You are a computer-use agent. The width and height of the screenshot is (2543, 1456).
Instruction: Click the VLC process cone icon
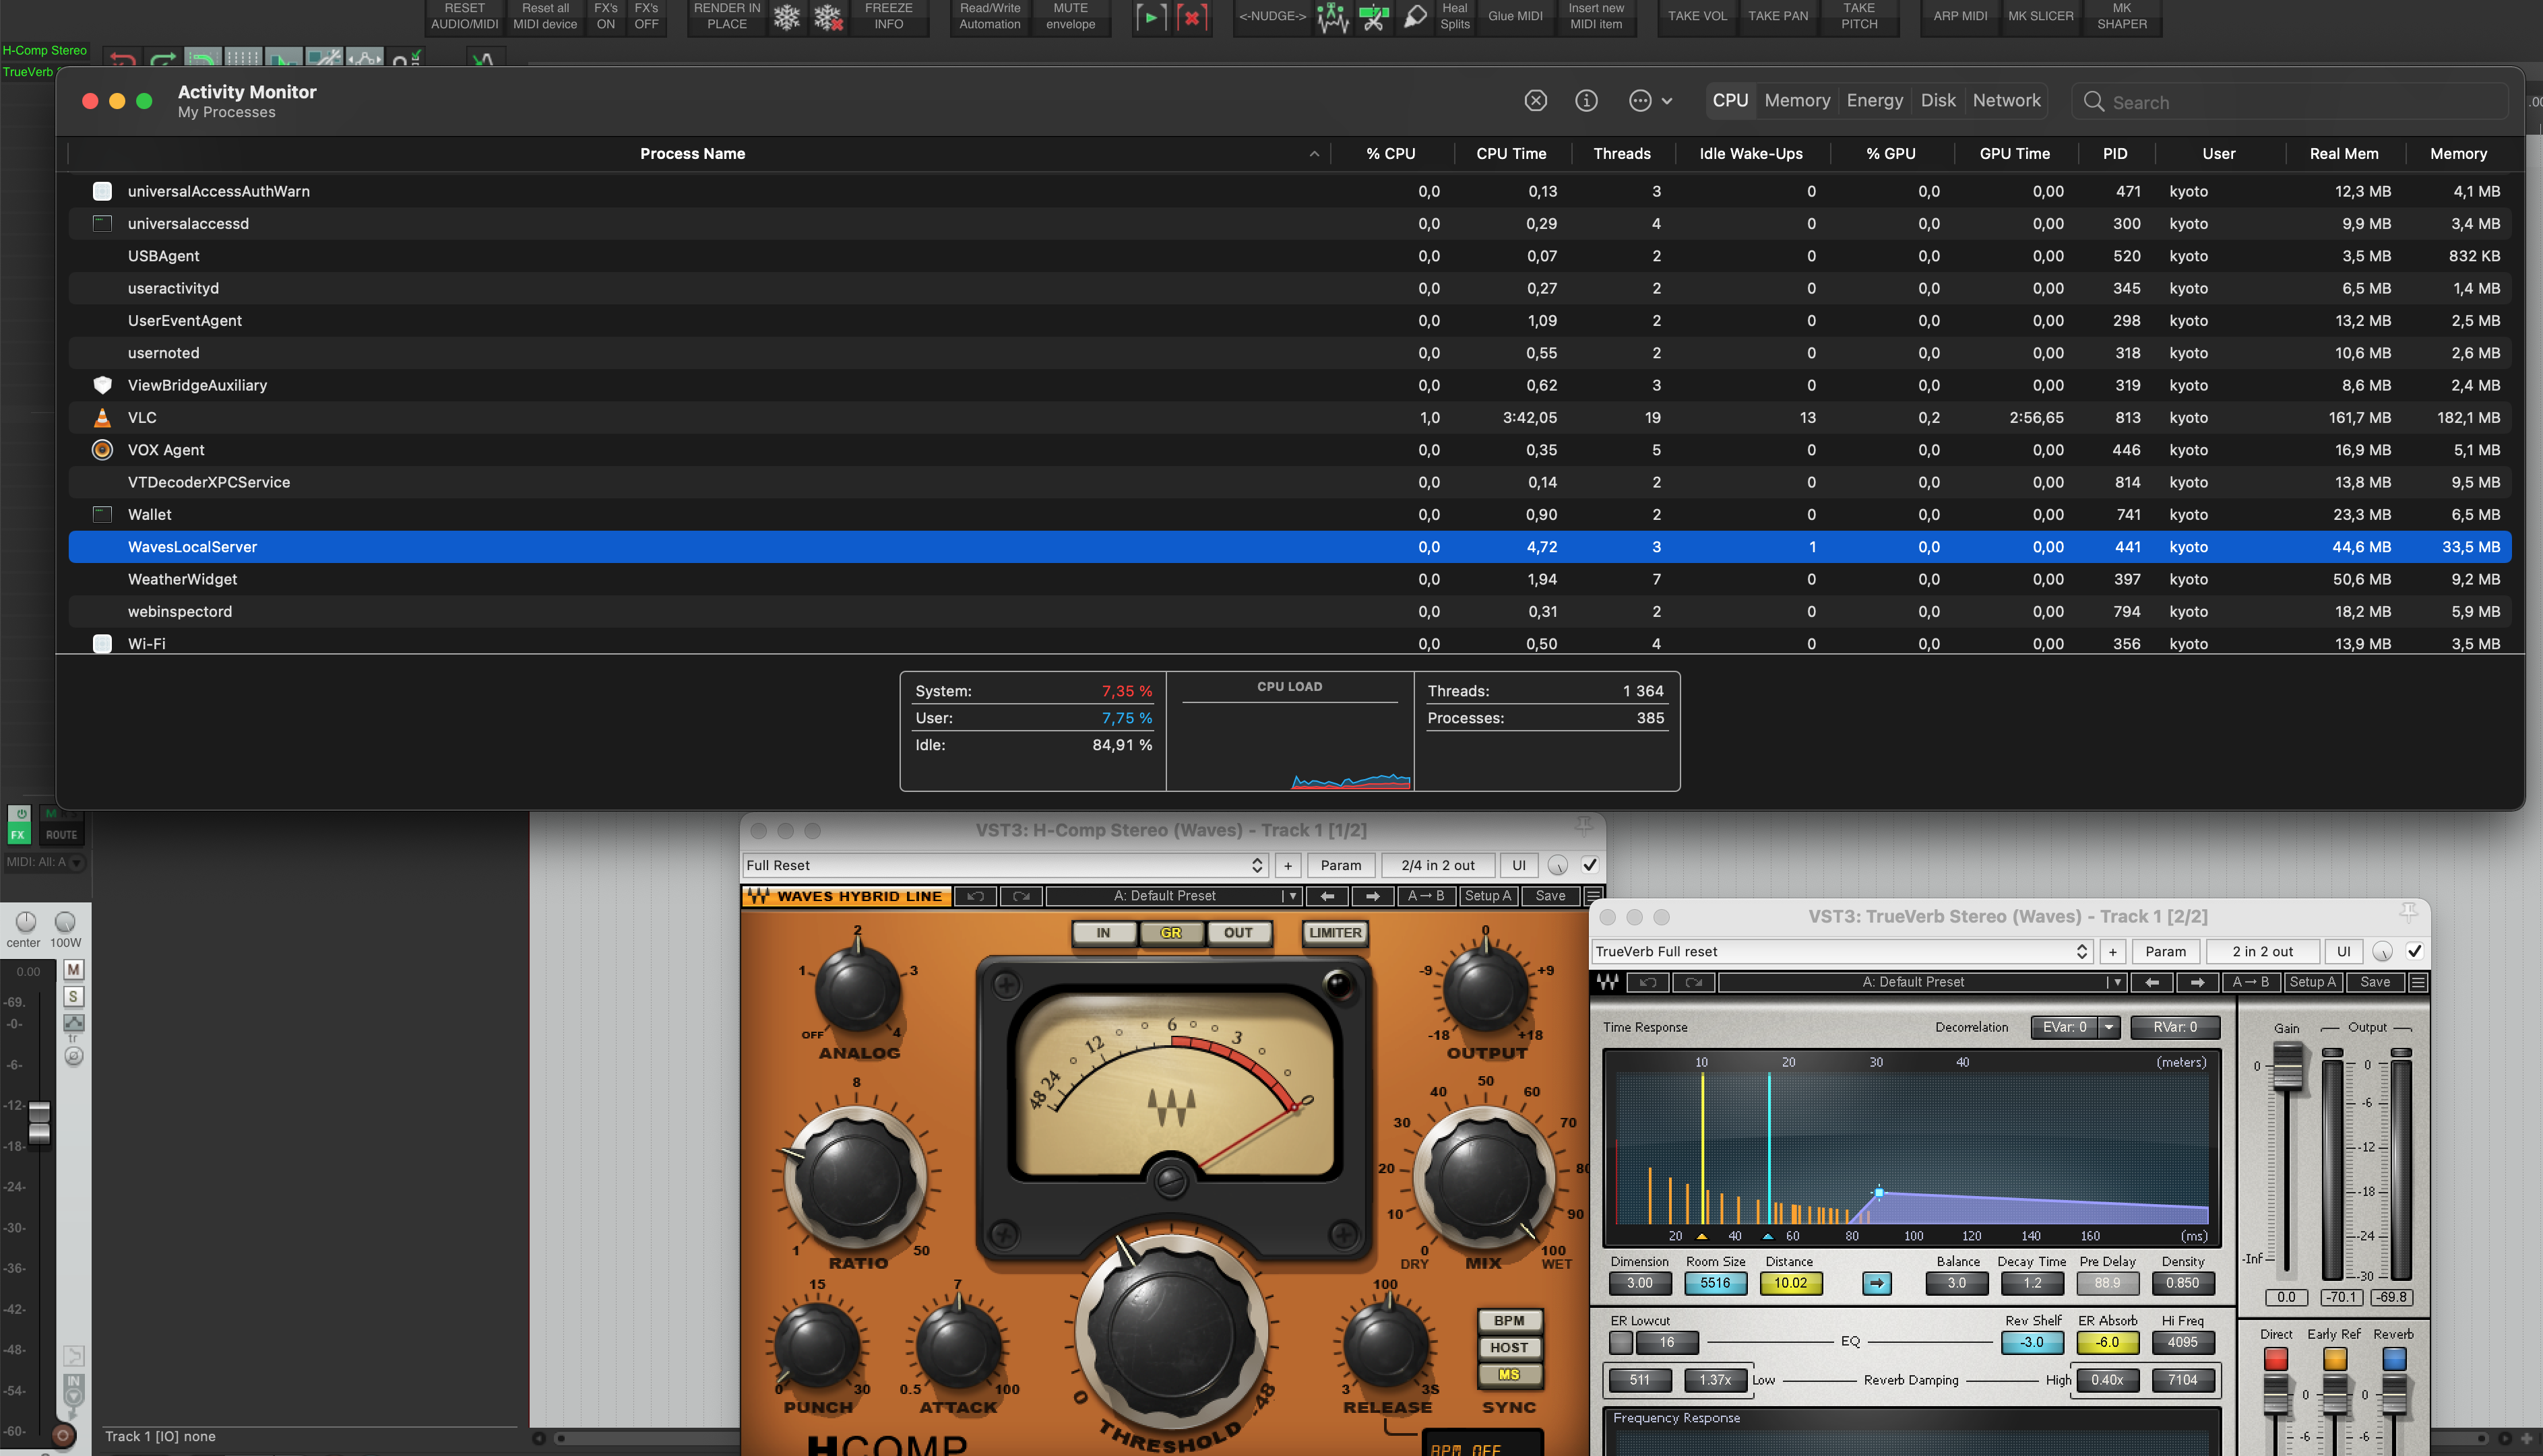click(x=102, y=418)
